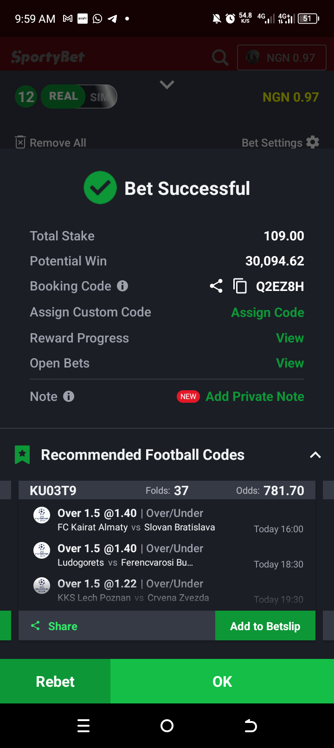Tap Assign Code link
The height and width of the screenshot is (748, 334).
pyautogui.click(x=268, y=312)
